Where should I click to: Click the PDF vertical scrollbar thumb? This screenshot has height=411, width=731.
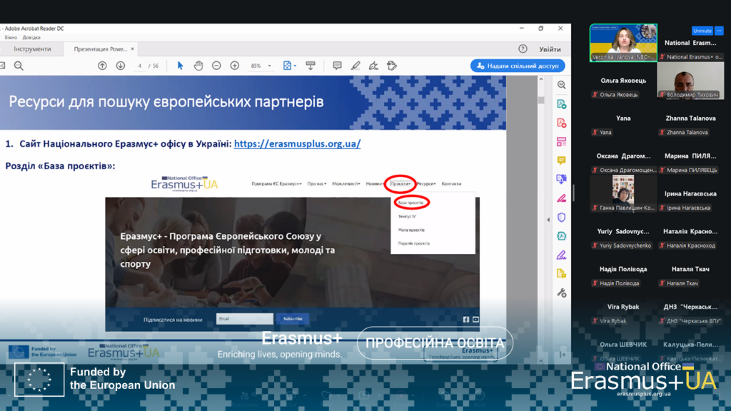pyautogui.click(x=541, y=100)
